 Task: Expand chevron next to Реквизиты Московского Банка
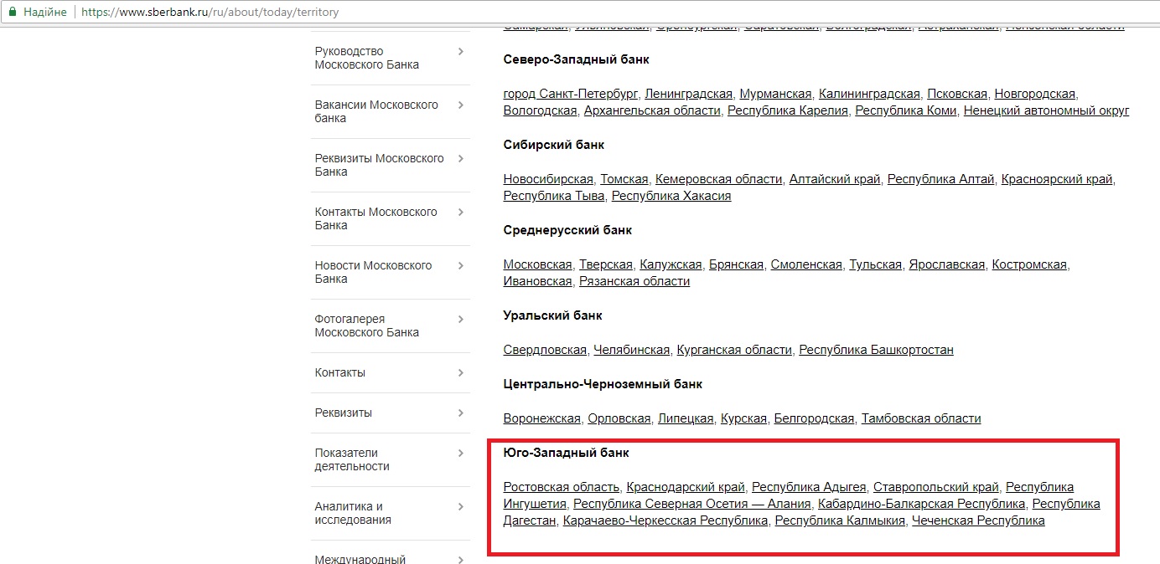(x=461, y=158)
